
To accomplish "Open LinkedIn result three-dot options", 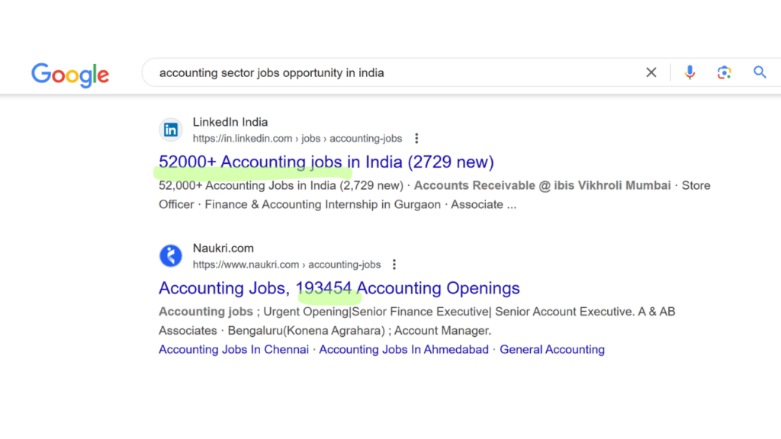I will (416, 139).
